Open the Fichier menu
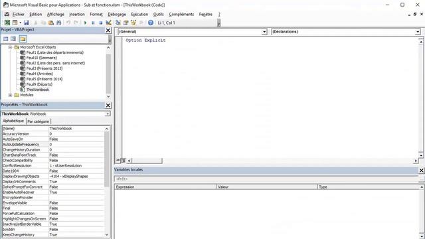The height and width of the screenshot is (239, 425). (x=19, y=15)
